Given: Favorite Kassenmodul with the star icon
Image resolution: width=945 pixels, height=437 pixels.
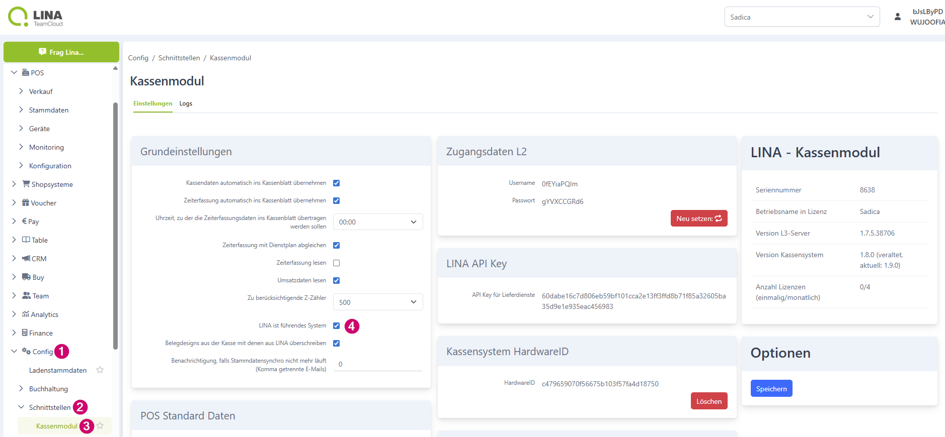Looking at the screenshot, I should (100, 425).
